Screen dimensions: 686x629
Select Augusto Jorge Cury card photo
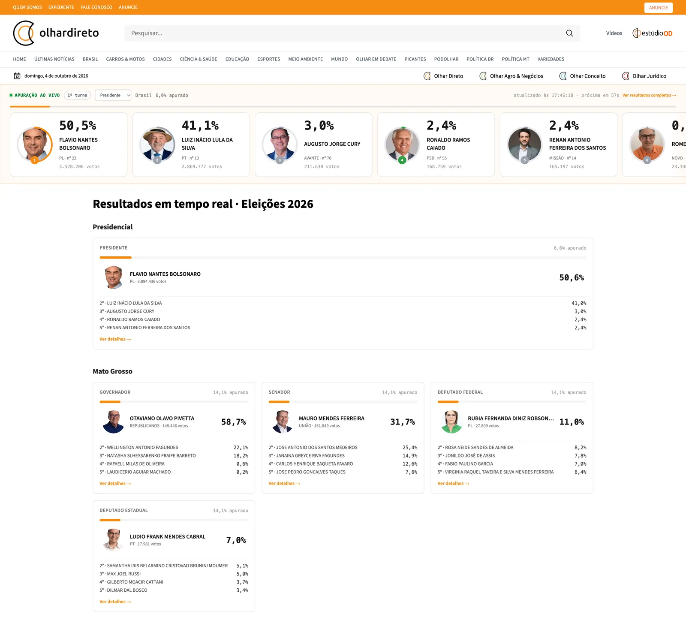[x=280, y=144]
